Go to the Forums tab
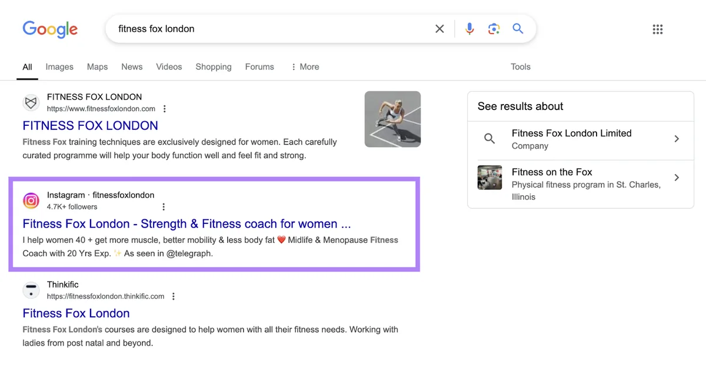The image size is (706, 368). (259, 67)
